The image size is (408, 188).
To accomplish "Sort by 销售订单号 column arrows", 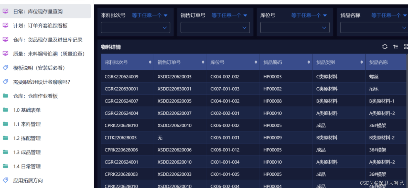I will (203, 62).
